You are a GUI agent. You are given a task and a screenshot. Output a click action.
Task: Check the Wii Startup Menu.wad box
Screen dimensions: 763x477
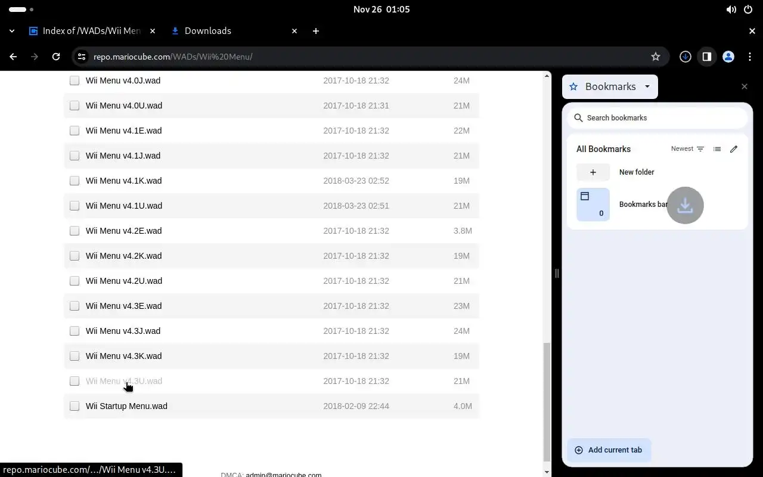(x=75, y=406)
